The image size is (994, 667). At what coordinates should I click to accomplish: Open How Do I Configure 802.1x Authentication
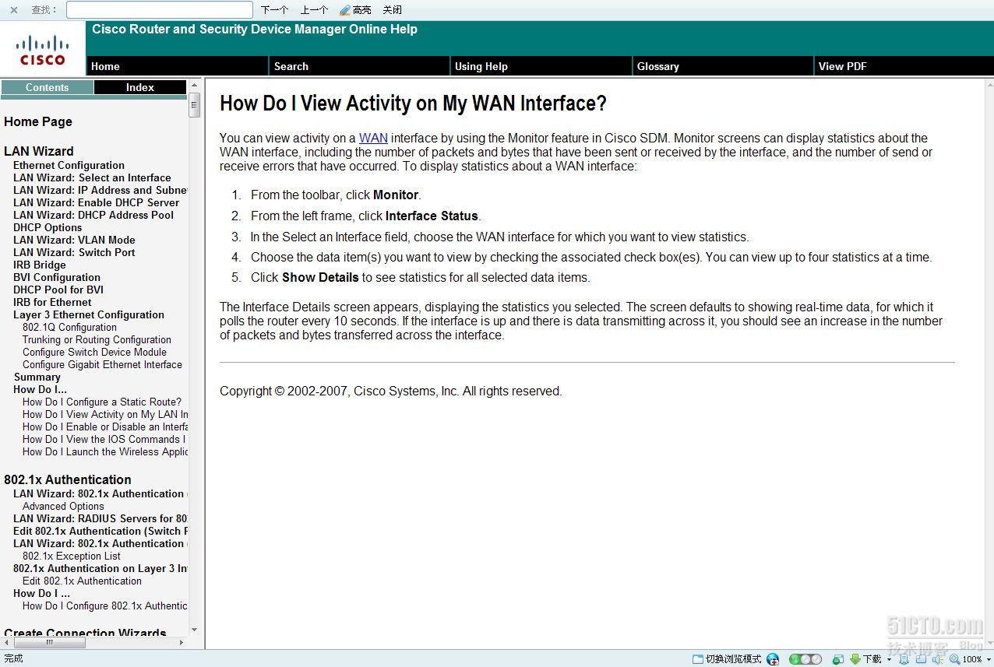coord(105,606)
